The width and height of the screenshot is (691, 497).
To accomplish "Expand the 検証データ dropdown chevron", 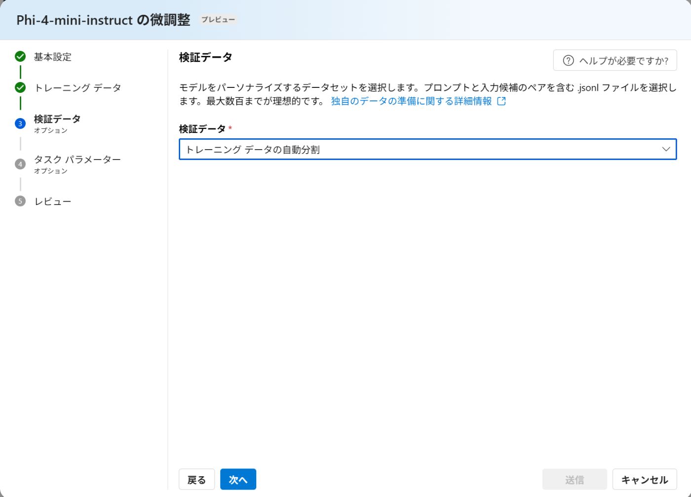I will click(666, 149).
